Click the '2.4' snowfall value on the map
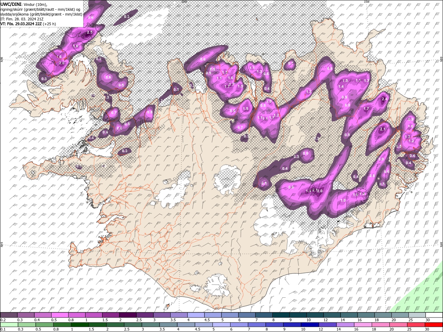The height and width of the screenshot is (332, 443). pyautogui.click(x=384, y=99)
